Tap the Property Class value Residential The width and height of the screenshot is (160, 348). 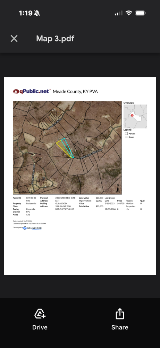click(x=31, y=203)
